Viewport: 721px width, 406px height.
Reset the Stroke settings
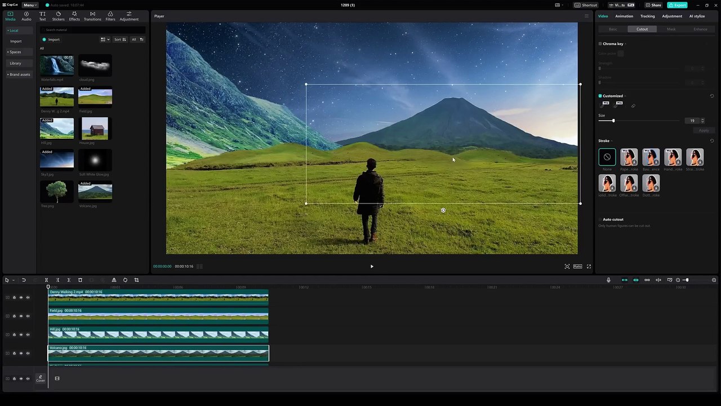(712, 141)
